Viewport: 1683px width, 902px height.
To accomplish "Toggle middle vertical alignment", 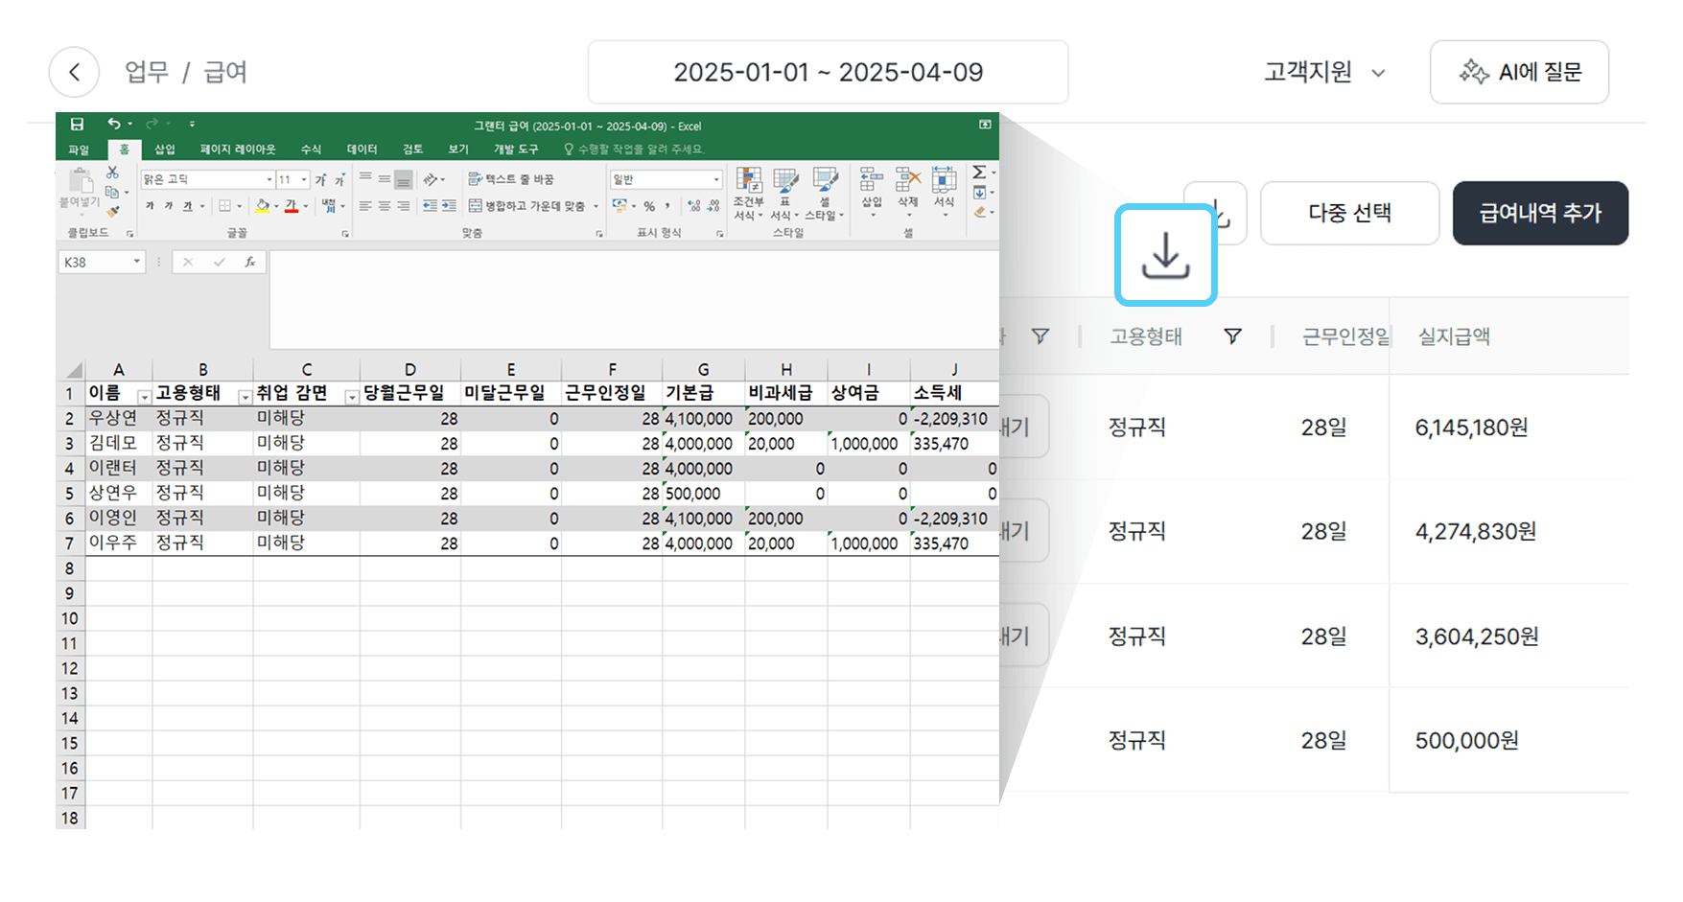I will click(385, 179).
